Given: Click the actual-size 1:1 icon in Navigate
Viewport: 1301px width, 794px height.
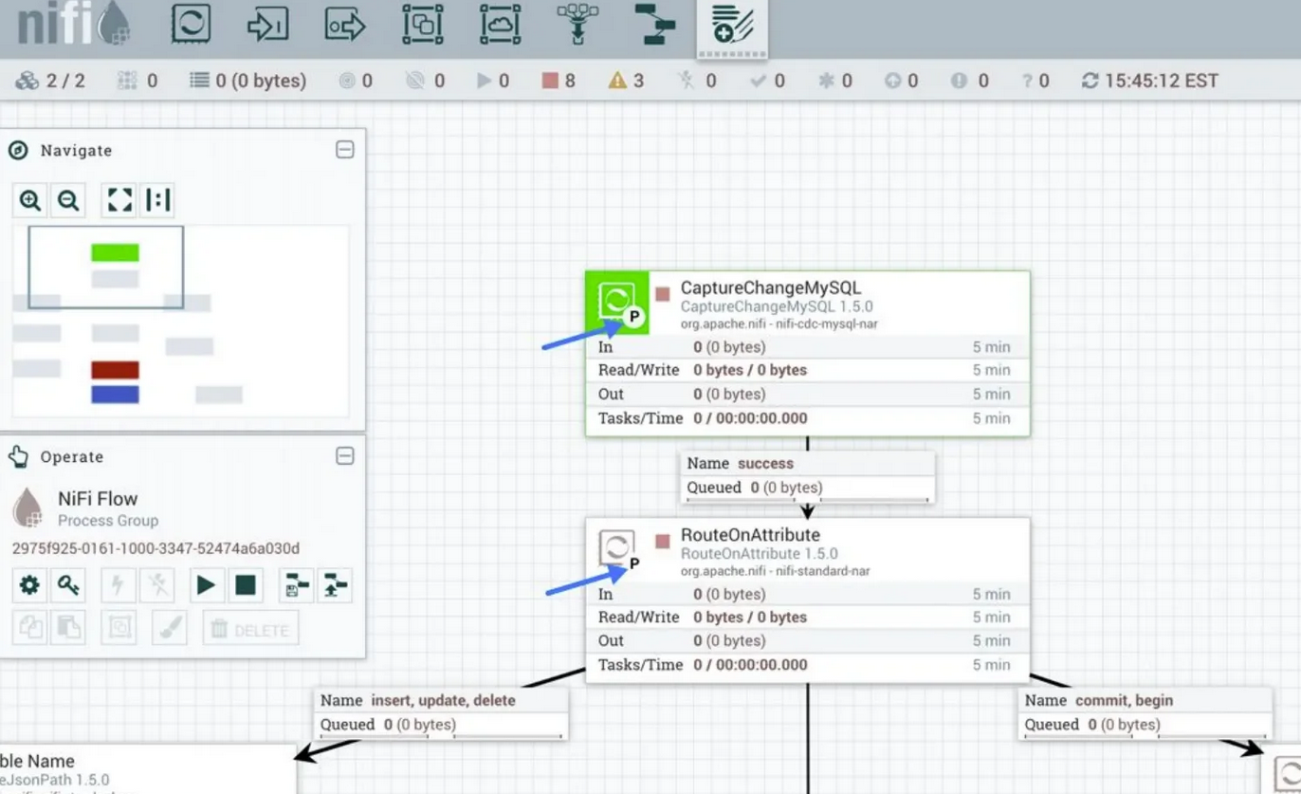Looking at the screenshot, I should 157,200.
